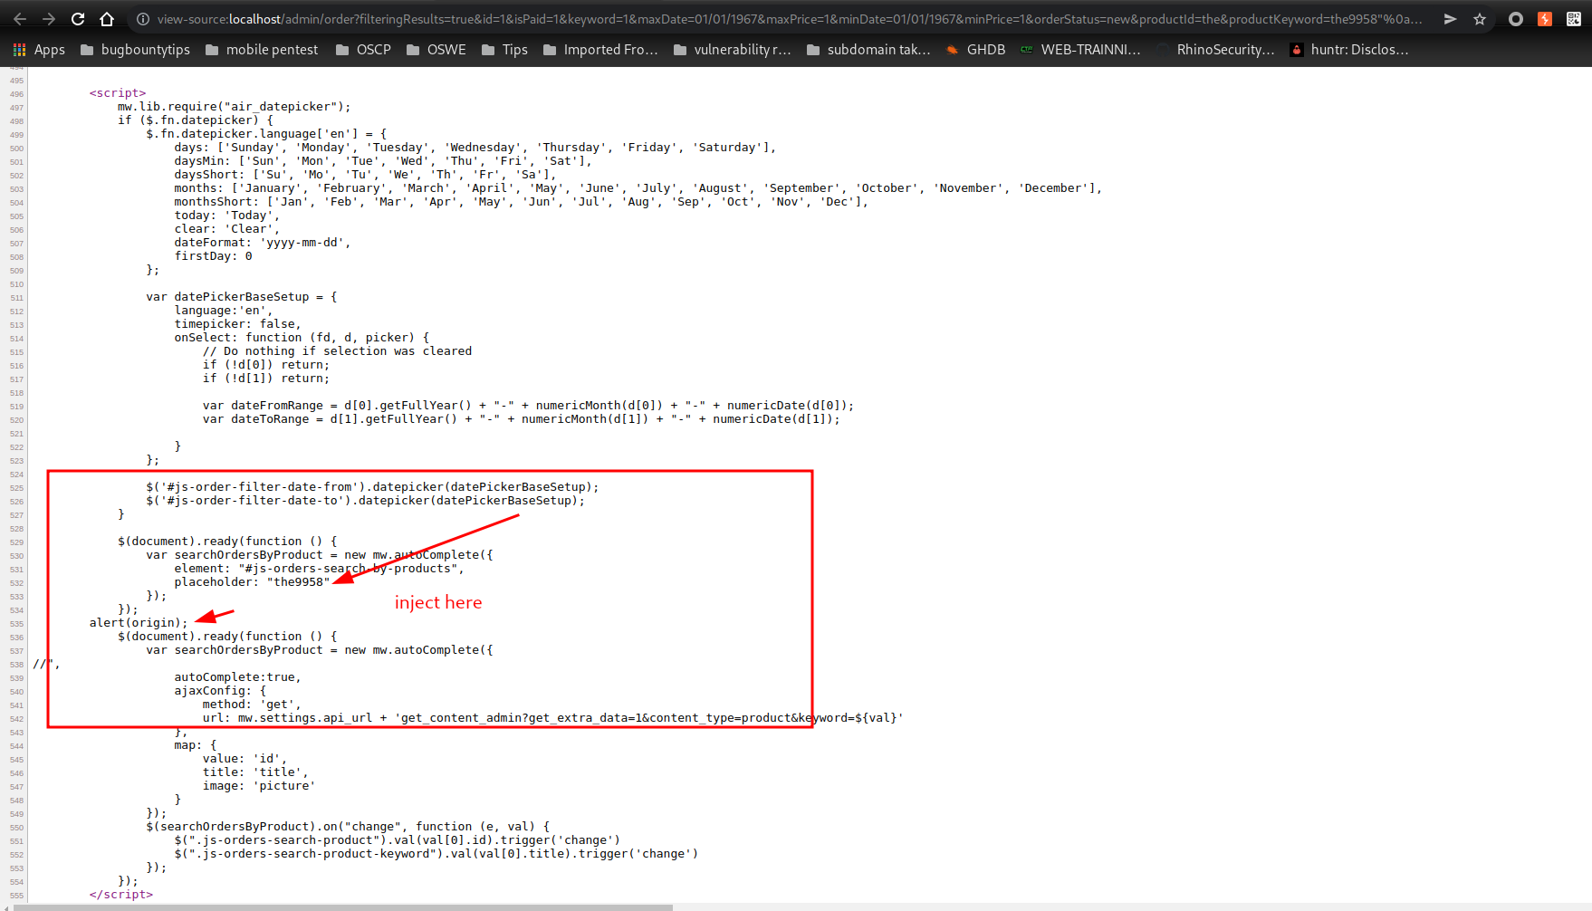This screenshot has height=911, width=1592.
Task: Reload the page with the refresh icon
Action: (78, 19)
